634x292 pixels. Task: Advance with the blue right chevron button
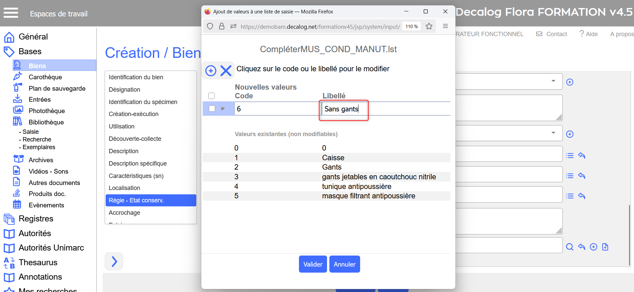[x=114, y=261]
